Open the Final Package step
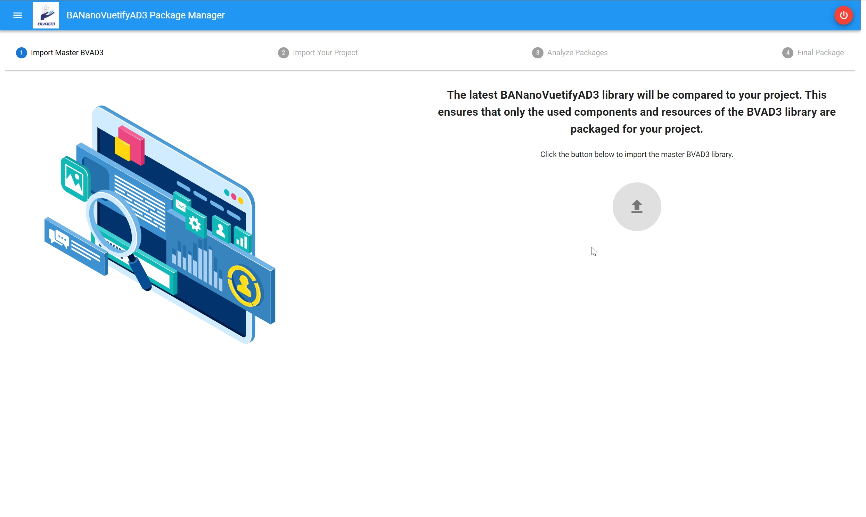 coord(820,52)
